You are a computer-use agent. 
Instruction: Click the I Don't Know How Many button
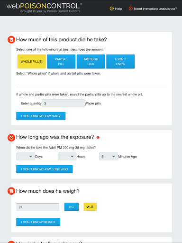click(x=41, y=116)
